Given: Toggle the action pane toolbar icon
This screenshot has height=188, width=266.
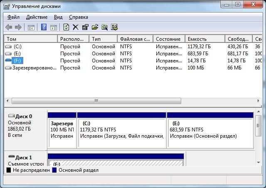Looking at the screenshot, I should pyautogui.click(x=54, y=27).
